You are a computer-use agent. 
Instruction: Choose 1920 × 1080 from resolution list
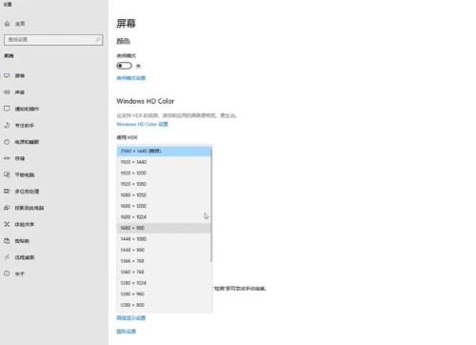click(164, 184)
